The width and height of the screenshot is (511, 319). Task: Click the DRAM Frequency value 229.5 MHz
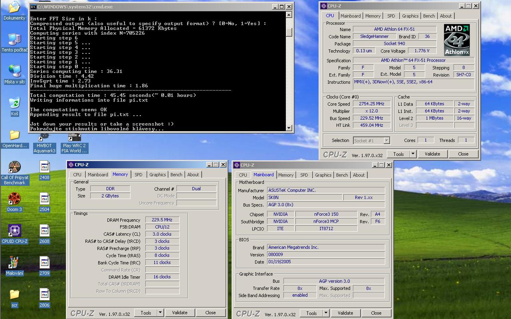coord(162,220)
